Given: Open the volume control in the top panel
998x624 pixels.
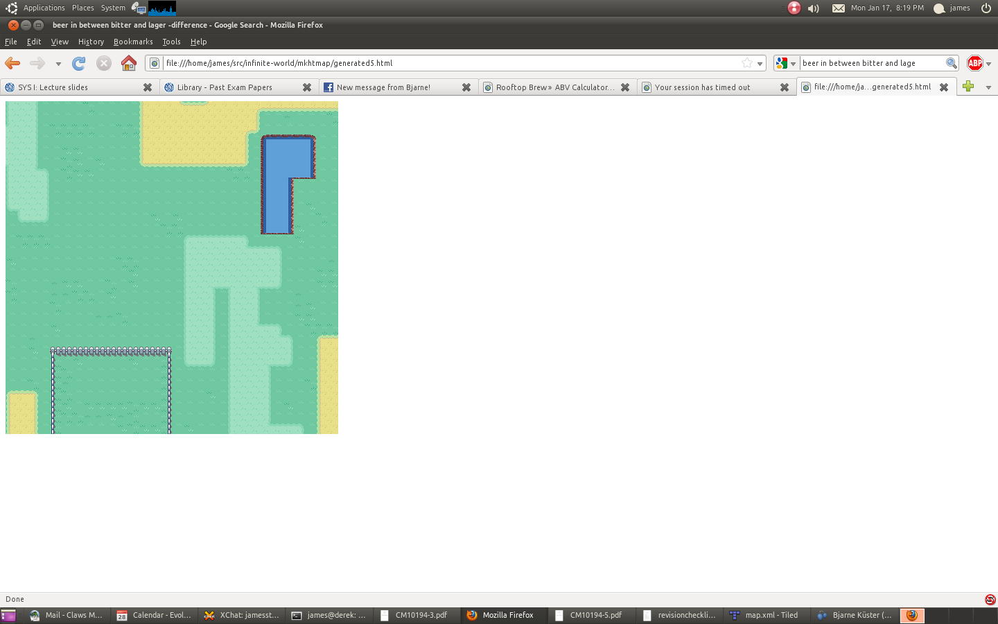Looking at the screenshot, I should [x=814, y=8].
